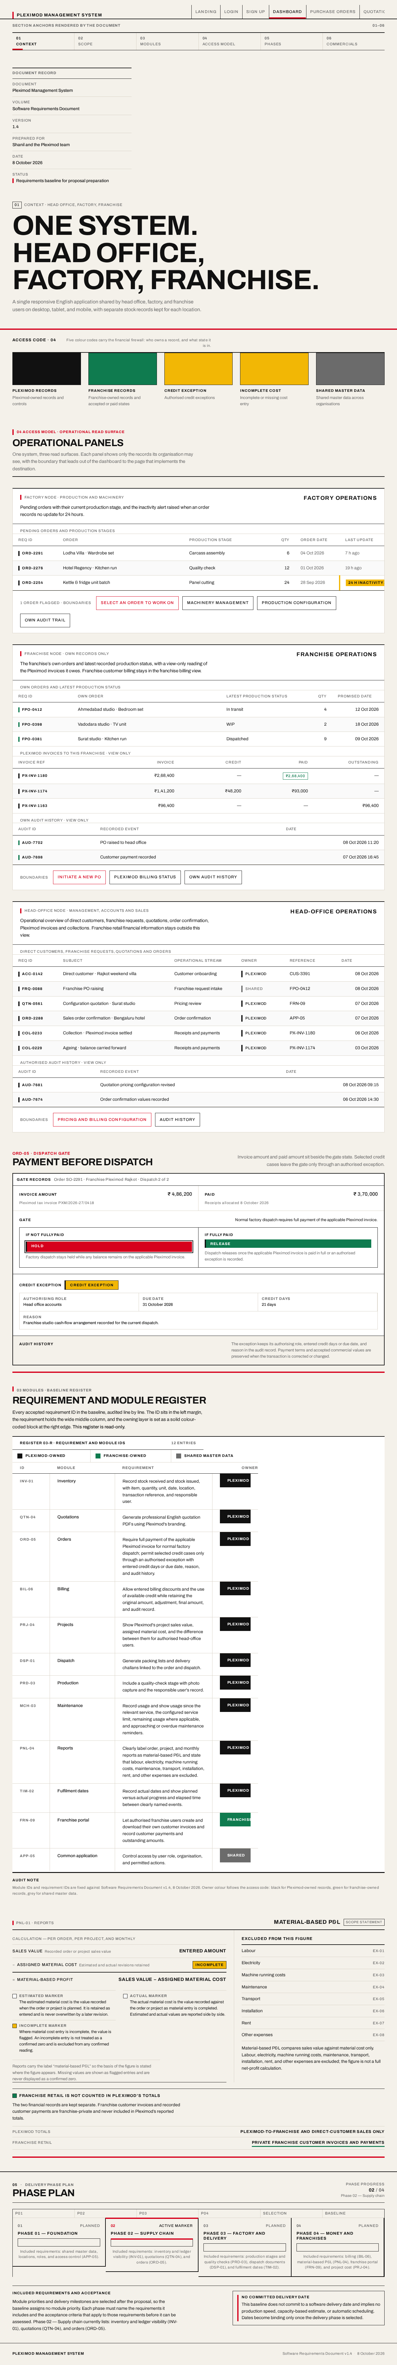Jump to the 01 Context section anchor

[43, 41]
